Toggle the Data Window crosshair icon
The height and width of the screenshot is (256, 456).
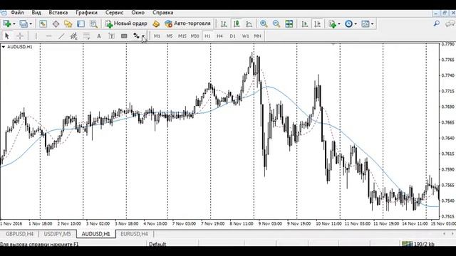(x=56, y=23)
